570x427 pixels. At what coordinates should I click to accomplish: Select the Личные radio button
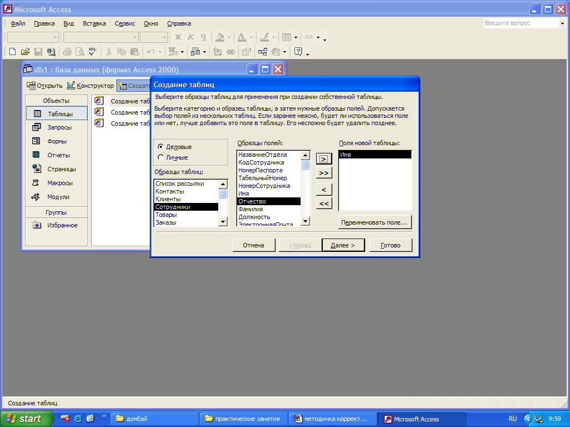[x=160, y=157]
